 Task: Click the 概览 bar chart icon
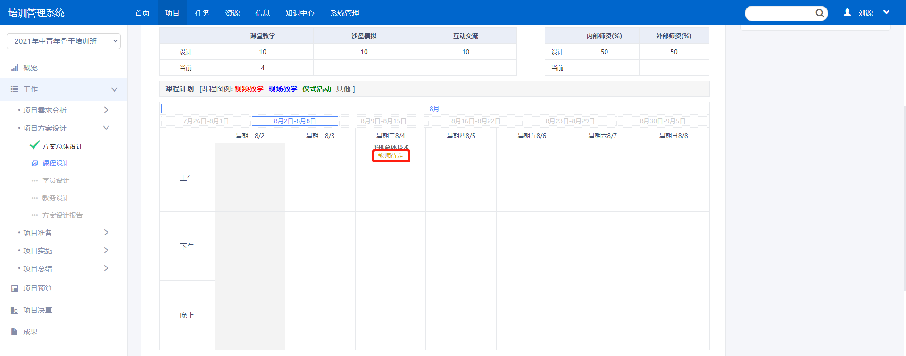pyautogui.click(x=15, y=67)
